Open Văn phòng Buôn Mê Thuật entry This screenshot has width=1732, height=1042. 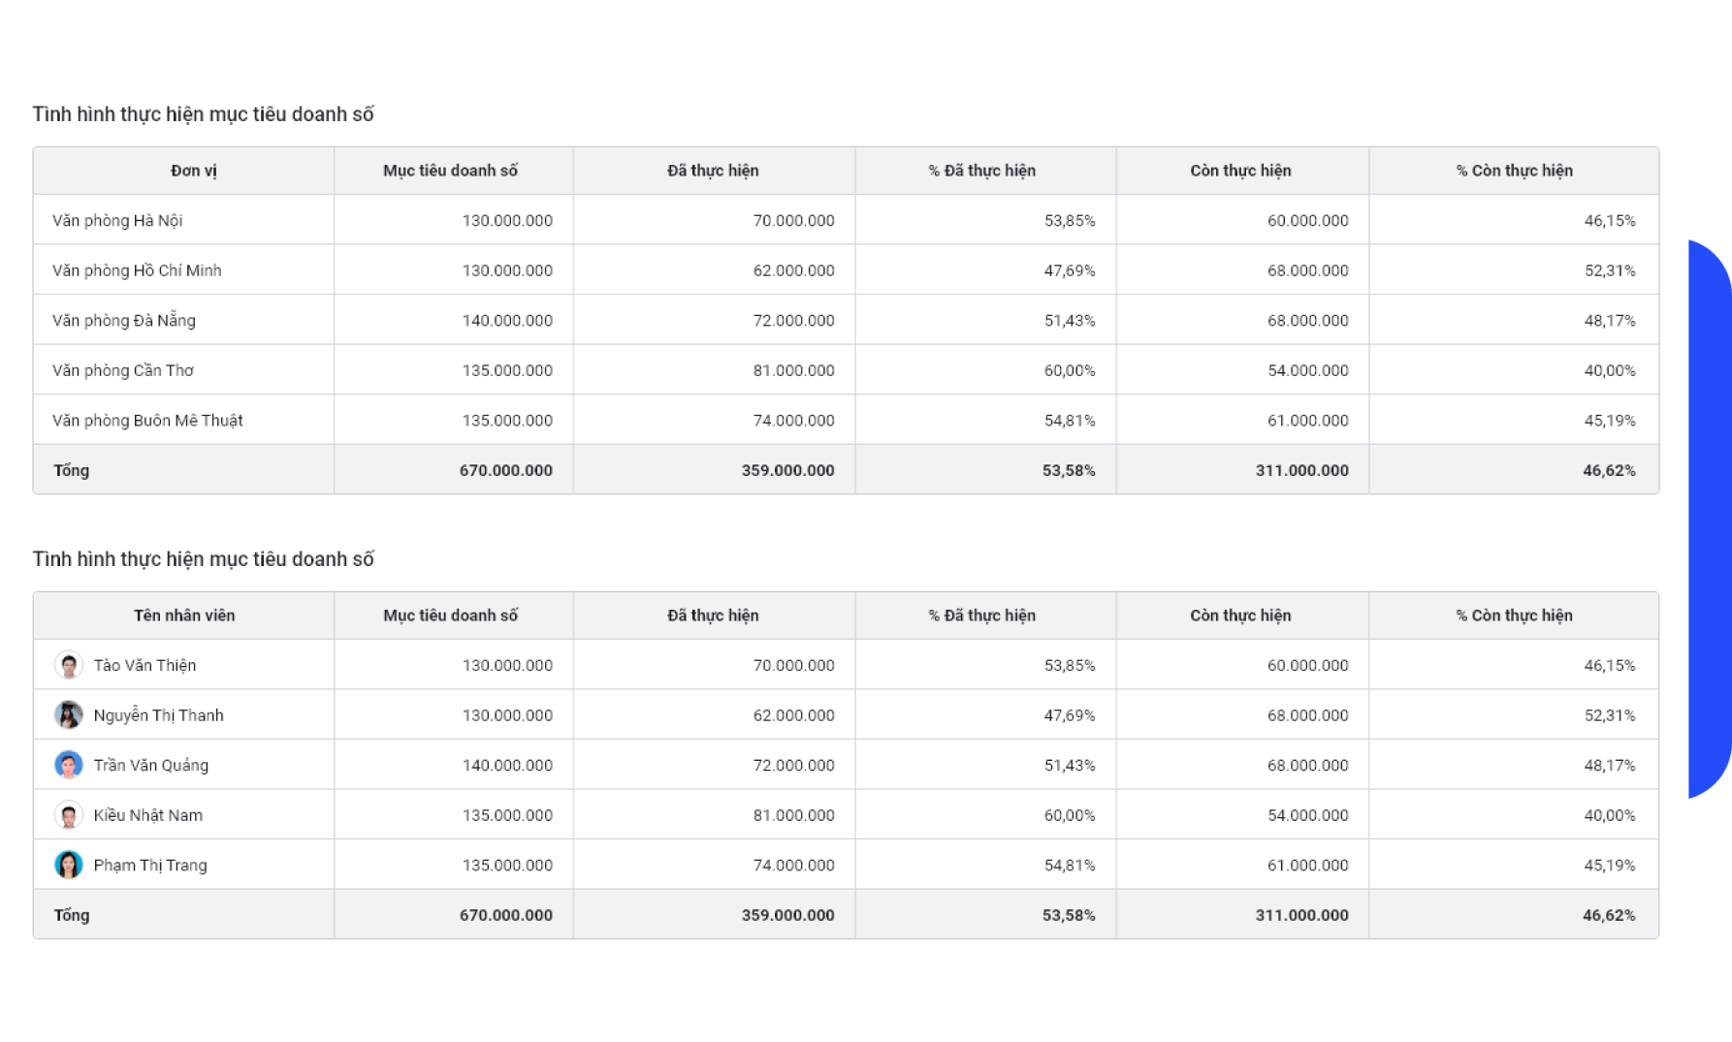[x=147, y=421]
